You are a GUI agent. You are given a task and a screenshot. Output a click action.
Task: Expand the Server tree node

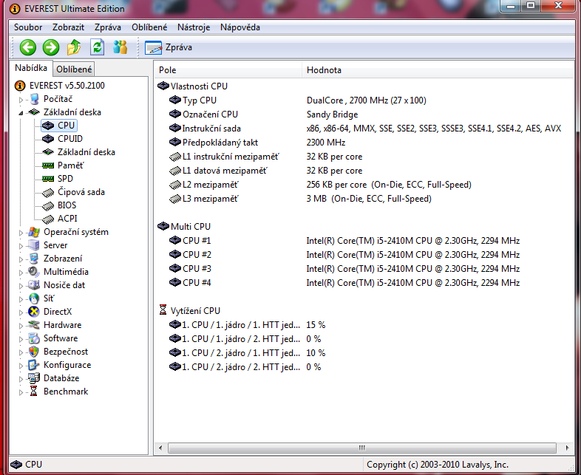pyautogui.click(x=21, y=246)
